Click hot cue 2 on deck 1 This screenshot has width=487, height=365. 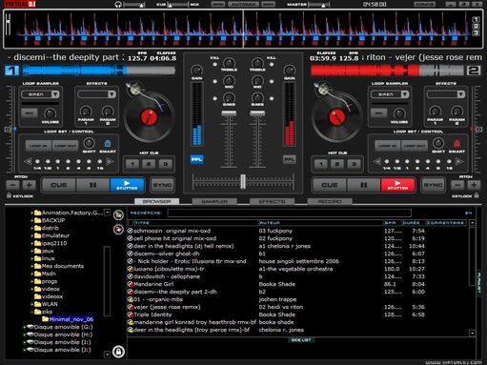click(149, 164)
